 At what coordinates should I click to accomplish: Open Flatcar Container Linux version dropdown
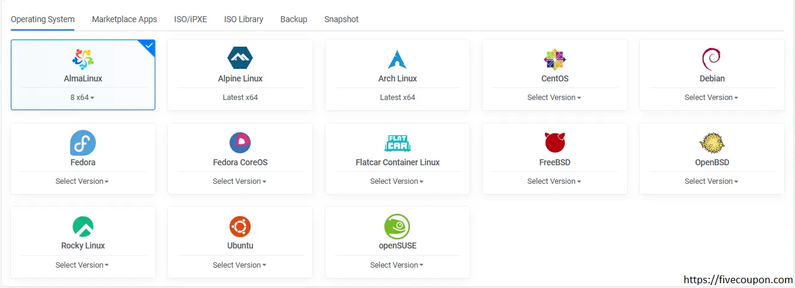[x=397, y=181]
